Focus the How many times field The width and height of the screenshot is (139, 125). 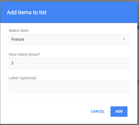pyautogui.click(x=69, y=63)
